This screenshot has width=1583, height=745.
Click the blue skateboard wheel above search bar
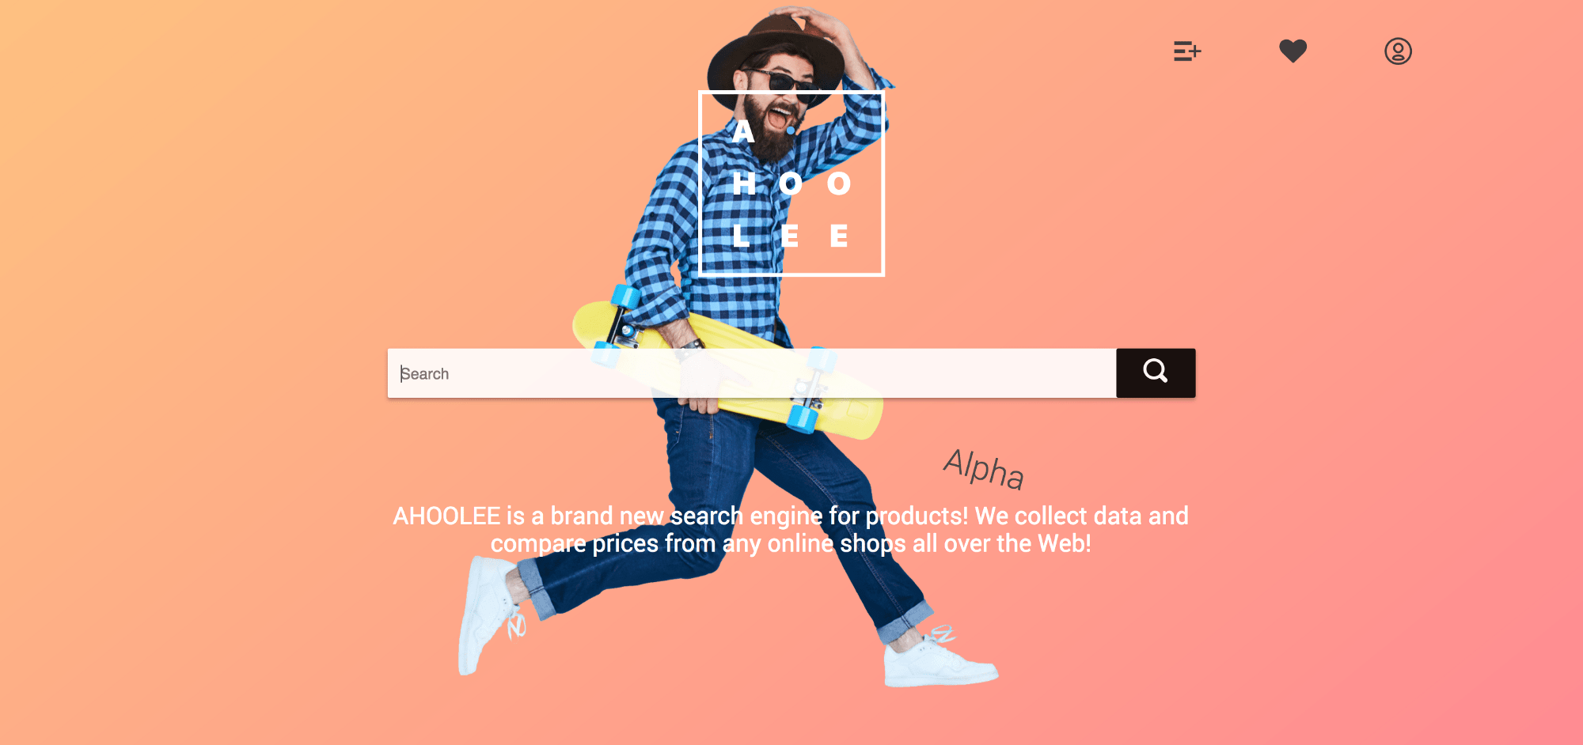(x=624, y=297)
